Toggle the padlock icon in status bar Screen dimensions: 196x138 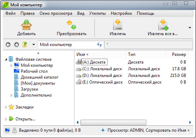[x=14, y=130]
